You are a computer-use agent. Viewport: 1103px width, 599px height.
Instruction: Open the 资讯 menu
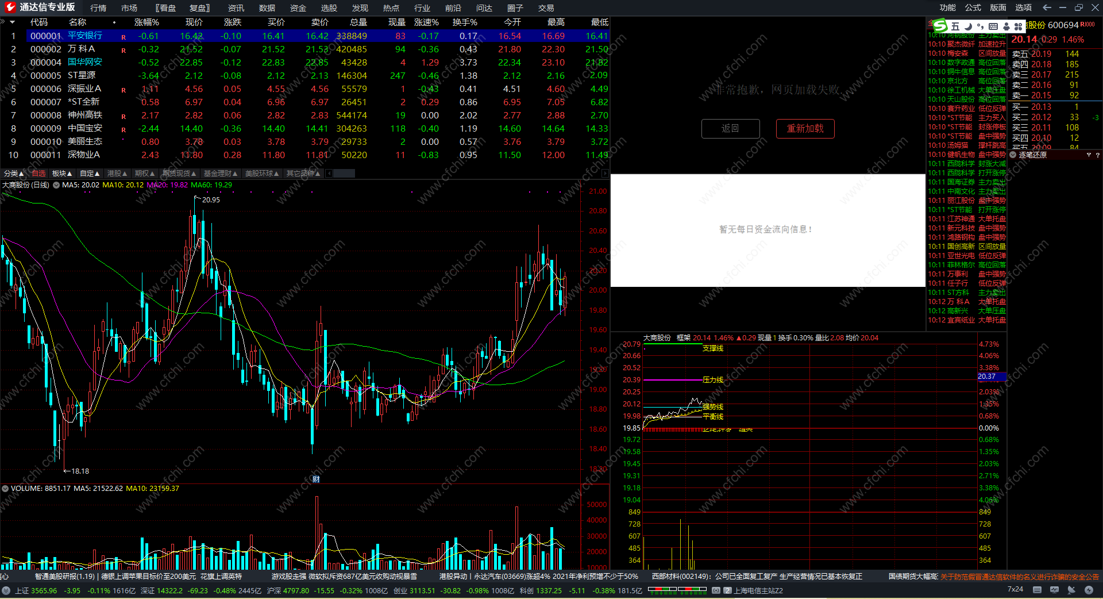[x=236, y=8]
